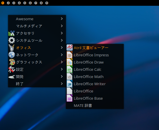Click the plain LibreOffice start center icon
Screen dimensions: 159x130
pyautogui.click(x=69, y=91)
